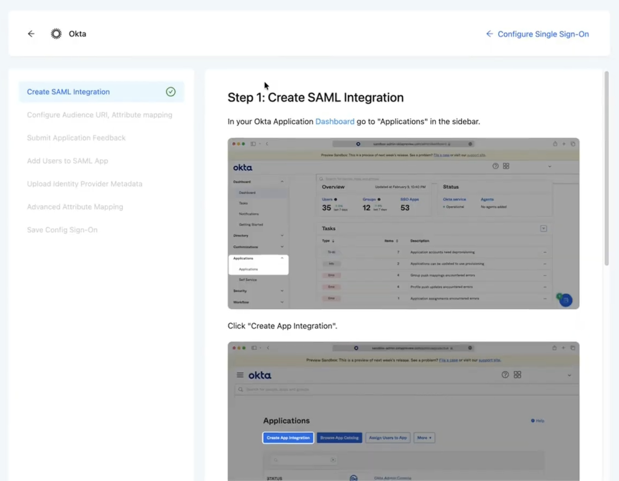The image size is (619, 481).
Task: Open the Dashboard link in the instructions
Action: click(x=335, y=122)
